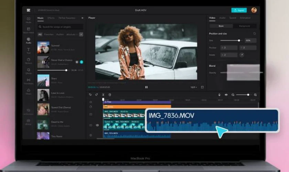Expand more music categories dropdown arrow
Image resolution: width=289 pixels, height=172 pixels.
pos(81,34)
